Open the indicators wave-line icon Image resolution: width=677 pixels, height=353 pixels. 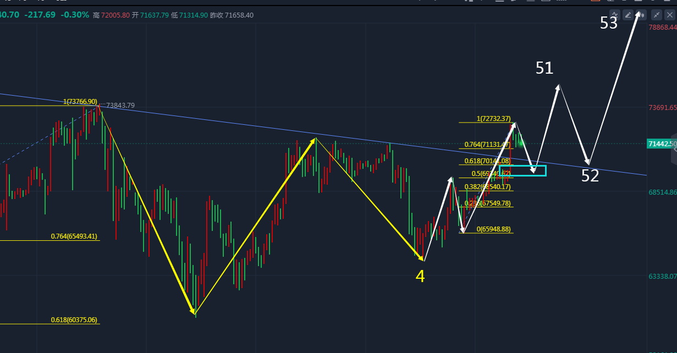(x=615, y=15)
